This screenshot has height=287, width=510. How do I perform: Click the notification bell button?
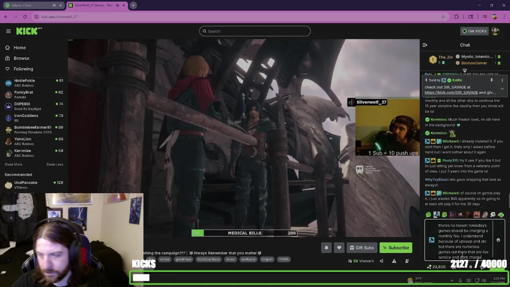coord(326,248)
